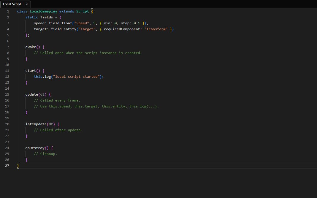
Task: Click the "Target" string literal
Action: pyautogui.click(x=87, y=29)
